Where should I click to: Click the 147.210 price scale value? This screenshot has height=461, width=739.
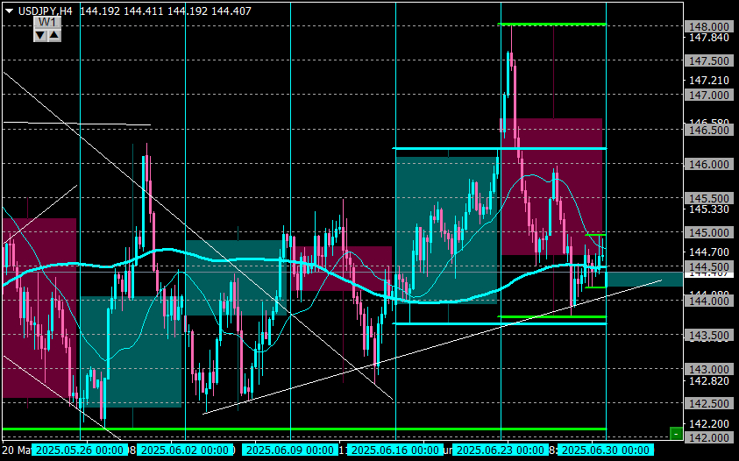[709, 81]
